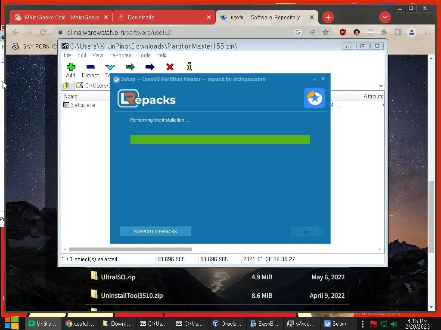Click the date 2021-01-26 in 7-Zip status bar
Screen dimensions: 441x330
269,259
